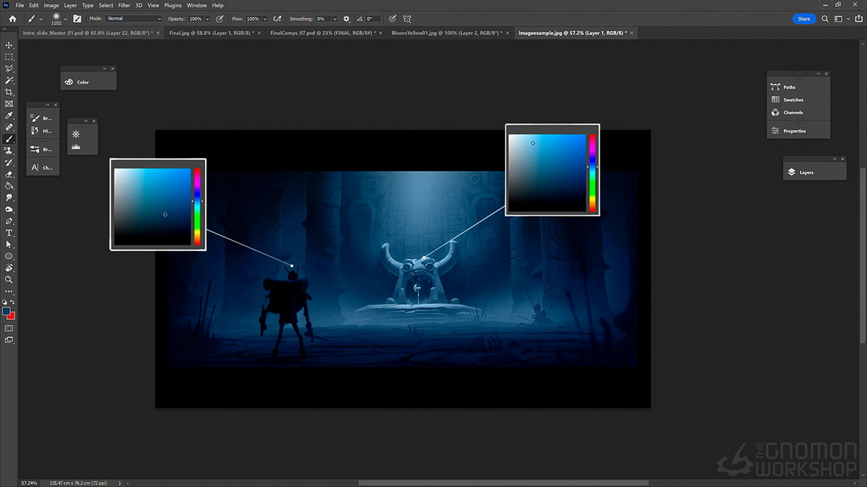
Task: Select the Move tool
Action: click(x=9, y=45)
